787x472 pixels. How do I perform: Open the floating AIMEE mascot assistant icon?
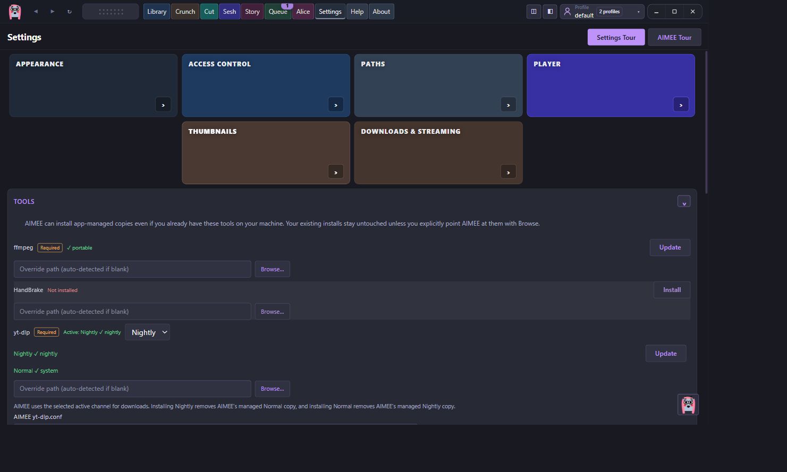(x=688, y=405)
